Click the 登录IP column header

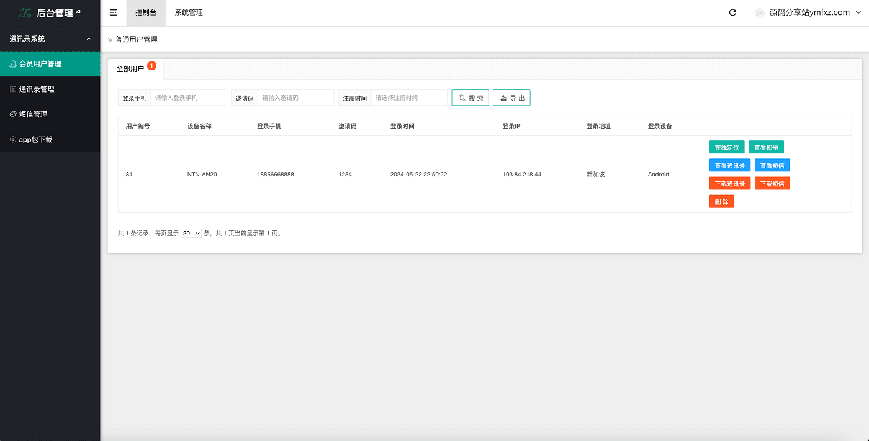pos(511,126)
